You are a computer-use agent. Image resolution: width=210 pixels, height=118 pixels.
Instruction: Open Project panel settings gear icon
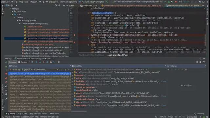tap(64, 5)
